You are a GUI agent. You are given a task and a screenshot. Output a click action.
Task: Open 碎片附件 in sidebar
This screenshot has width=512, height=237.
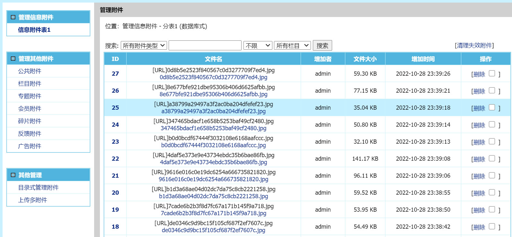pyautogui.click(x=30, y=121)
